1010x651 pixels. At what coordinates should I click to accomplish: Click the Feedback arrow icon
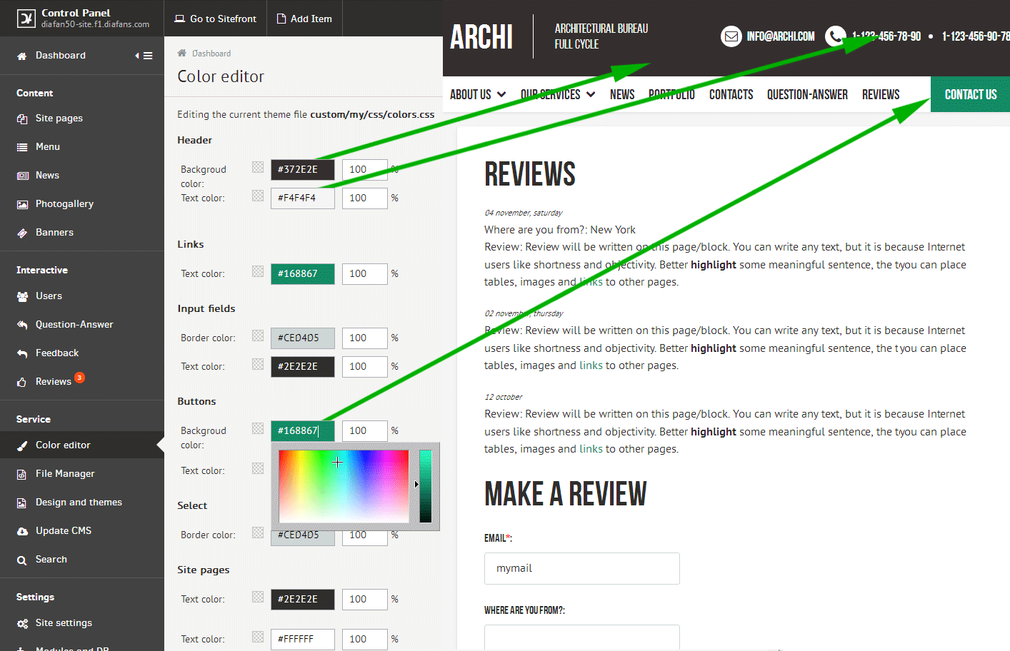(x=22, y=353)
